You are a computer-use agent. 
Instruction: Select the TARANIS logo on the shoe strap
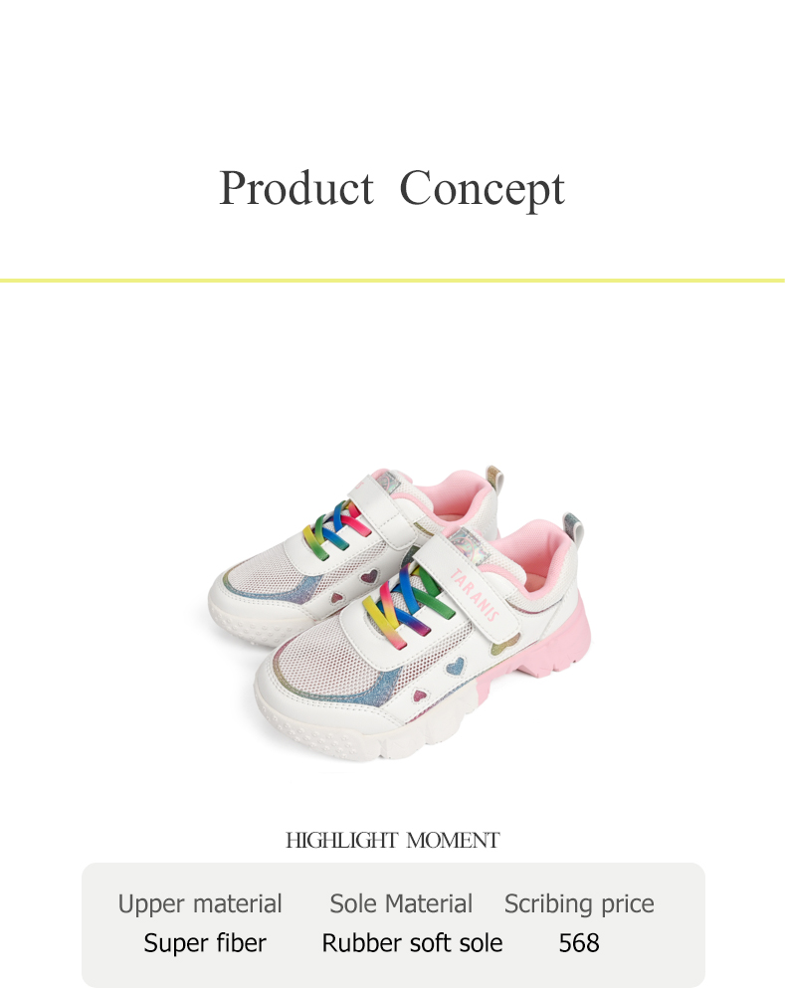point(475,594)
